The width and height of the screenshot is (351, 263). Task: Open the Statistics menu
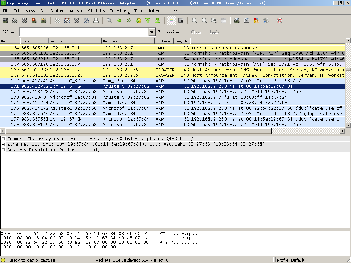point(96,11)
